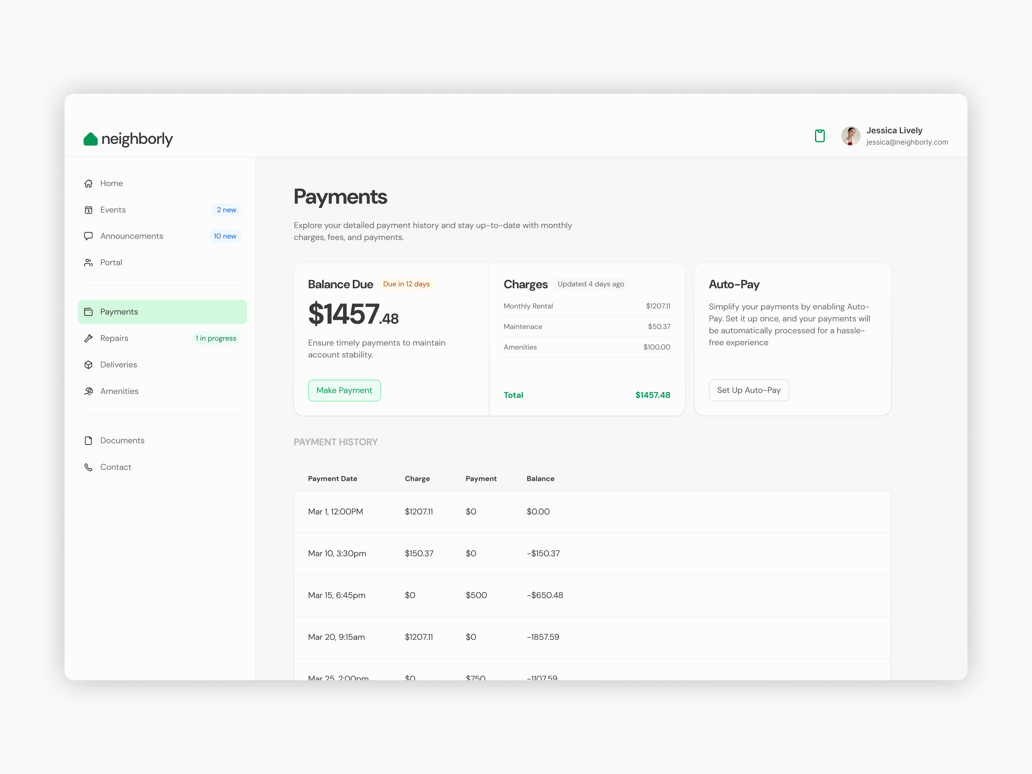Click the Portal people icon
This screenshot has width=1032, height=774.
click(x=89, y=263)
